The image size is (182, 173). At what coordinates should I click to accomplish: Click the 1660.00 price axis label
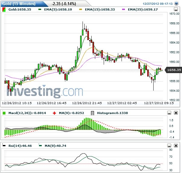pos(174,62)
